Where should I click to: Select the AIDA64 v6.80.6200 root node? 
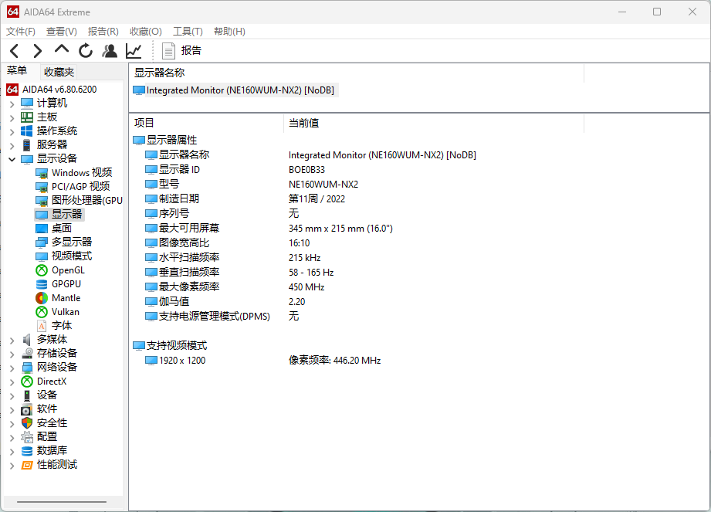52,90
